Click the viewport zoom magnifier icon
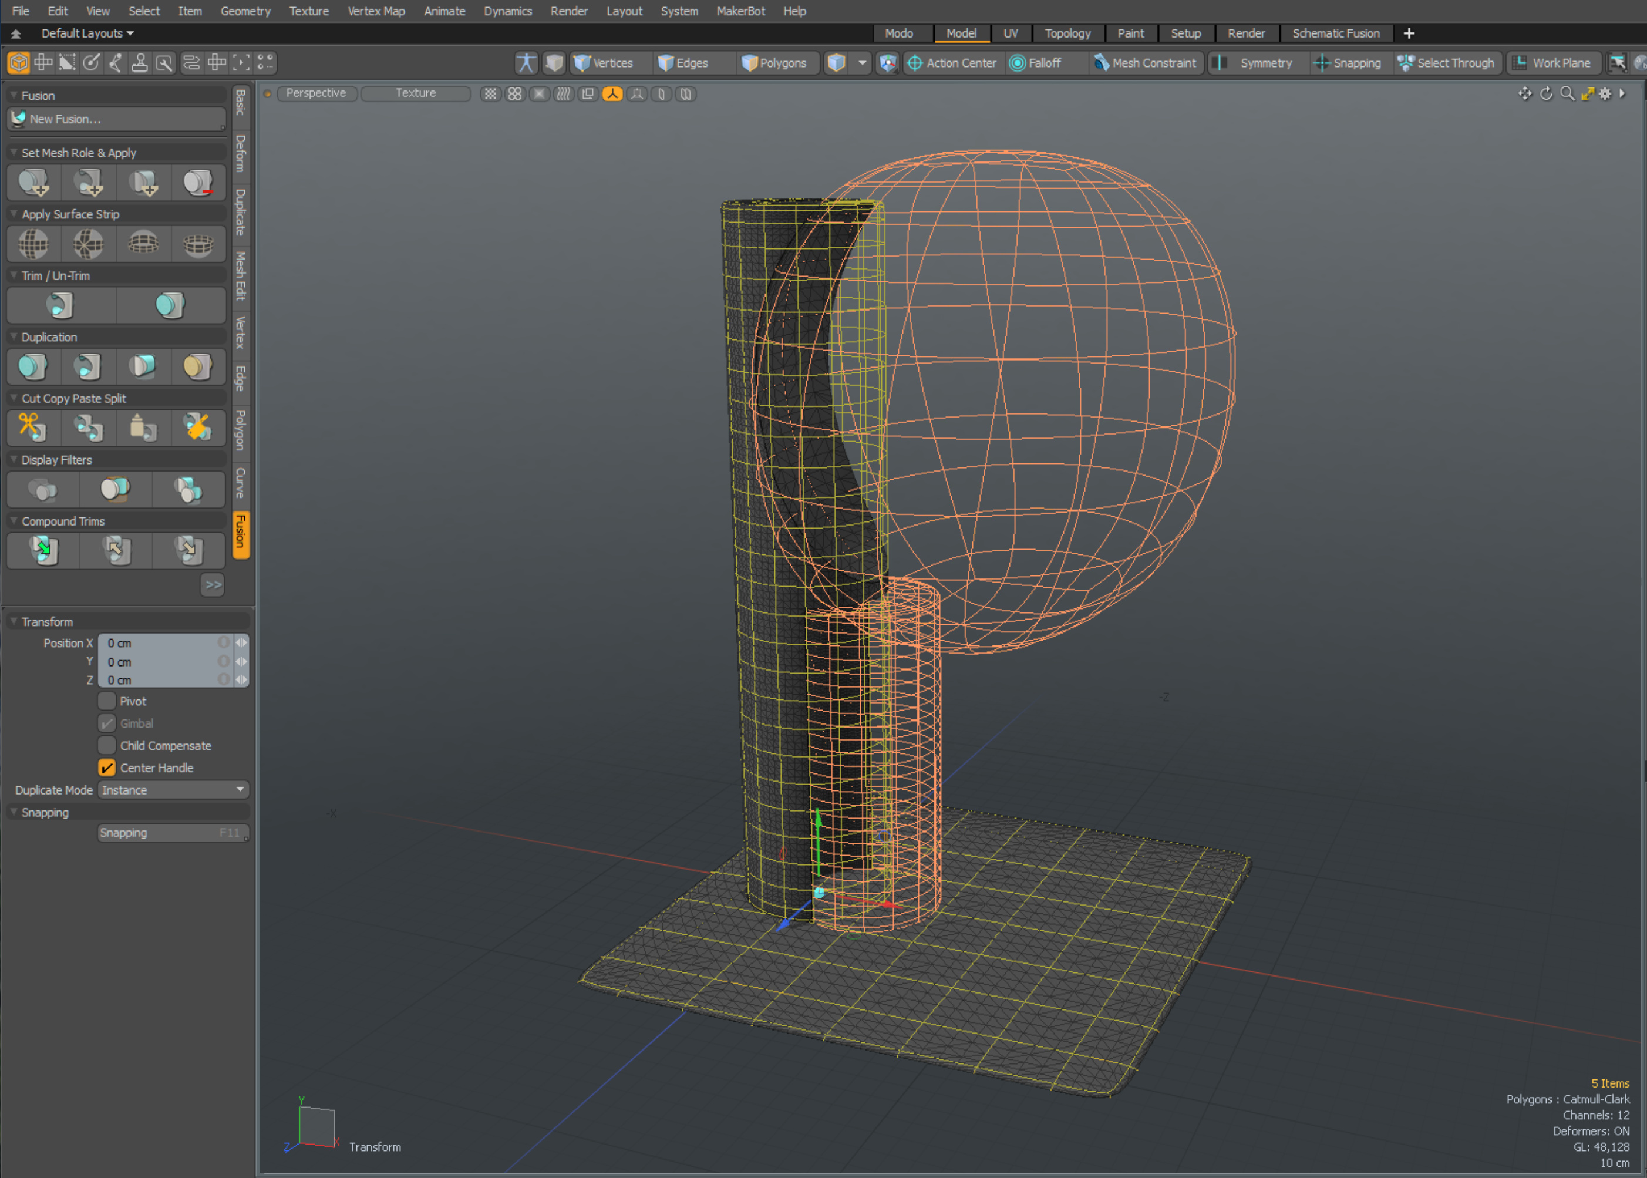The width and height of the screenshot is (1647, 1178). tap(1567, 93)
